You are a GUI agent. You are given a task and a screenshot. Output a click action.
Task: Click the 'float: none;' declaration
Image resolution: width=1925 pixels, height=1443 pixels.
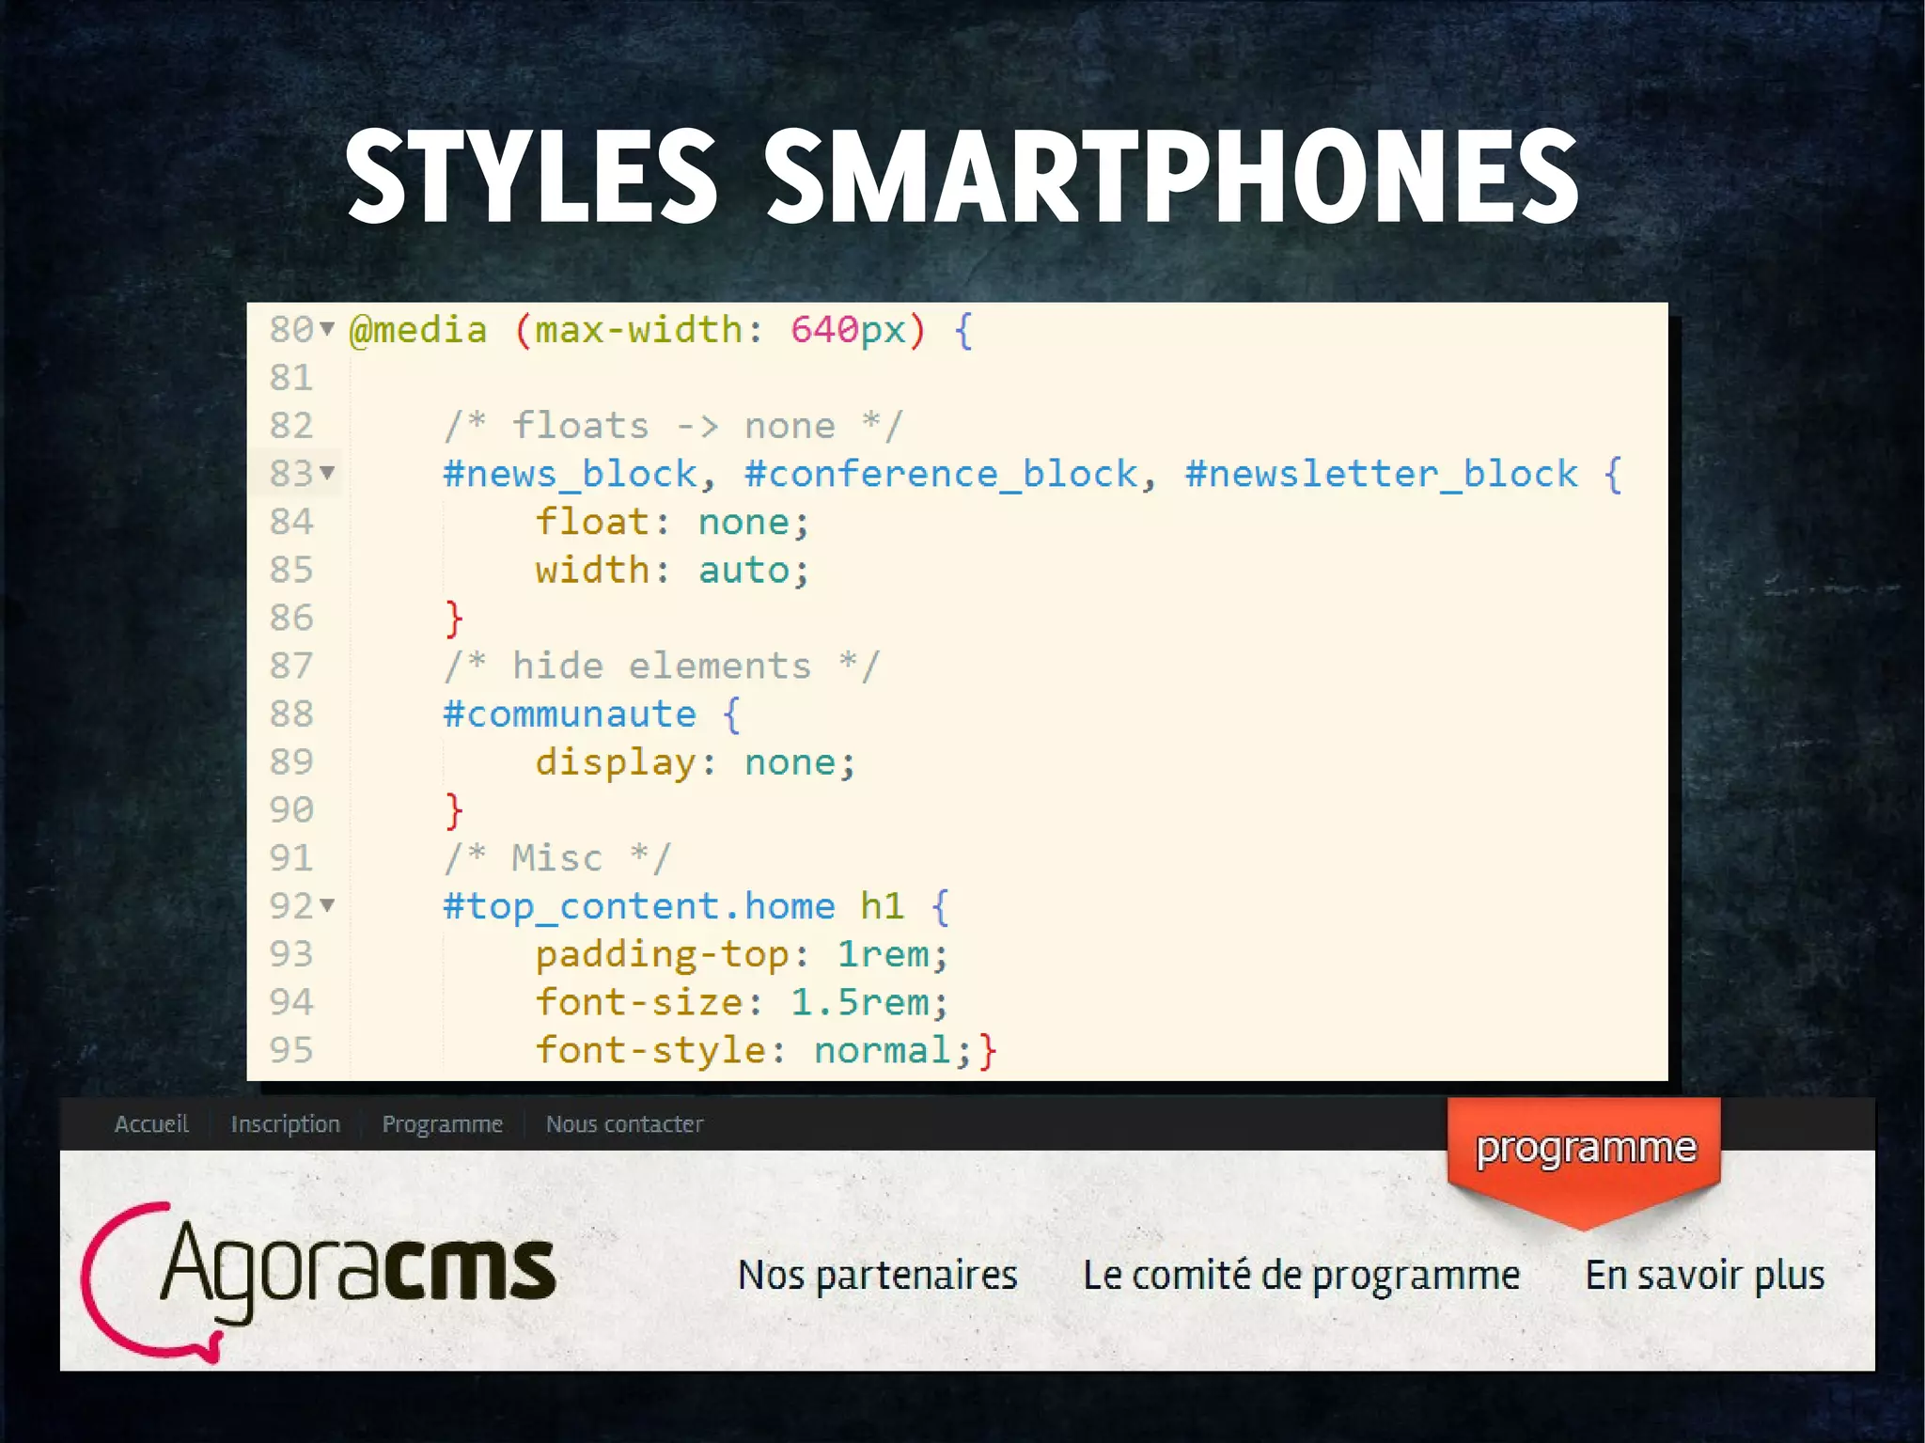tap(673, 522)
